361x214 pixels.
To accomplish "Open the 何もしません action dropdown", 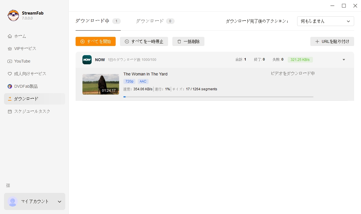I will click(x=325, y=21).
